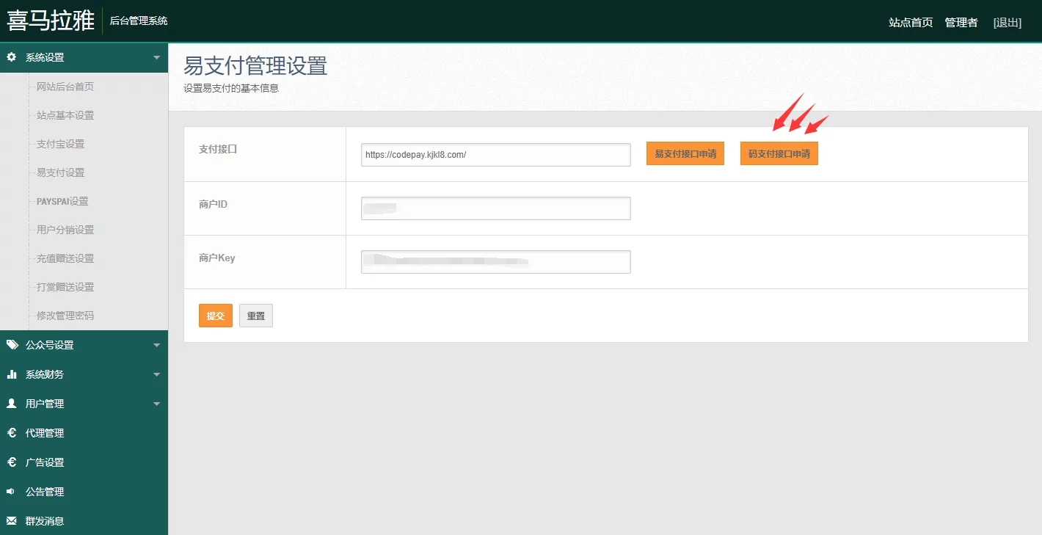Focus the 商户Key input field
The image size is (1042, 535).
pyautogui.click(x=495, y=262)
